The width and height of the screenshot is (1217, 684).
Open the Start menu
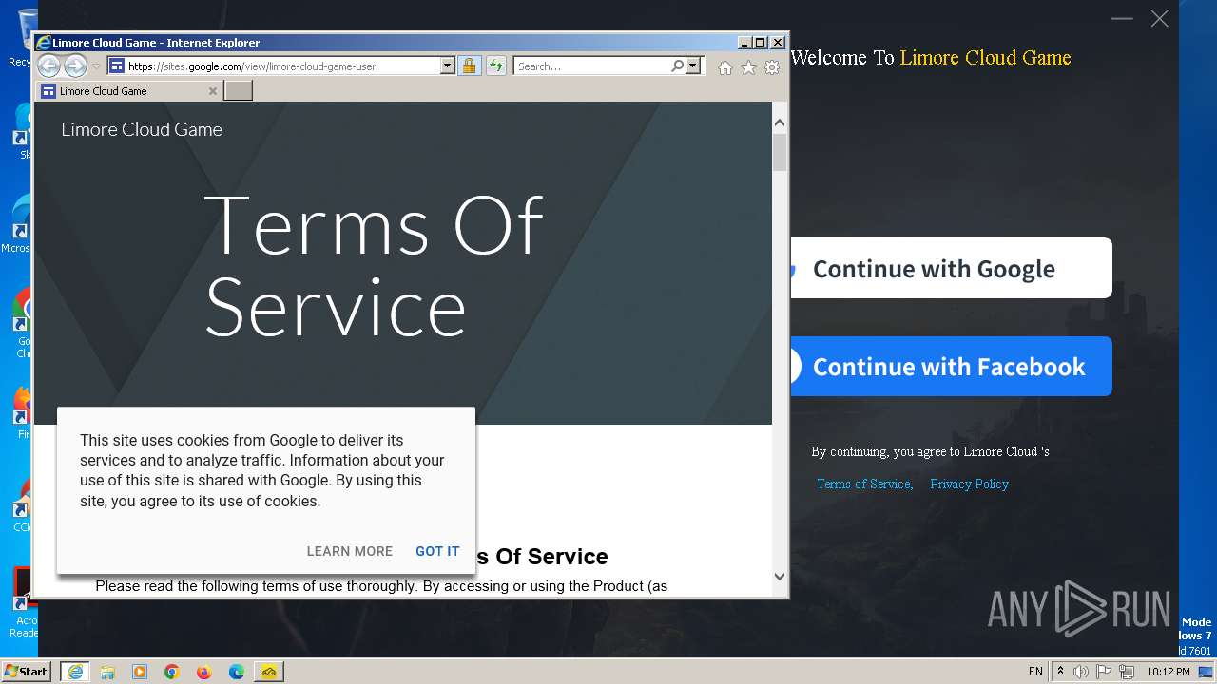26,671
